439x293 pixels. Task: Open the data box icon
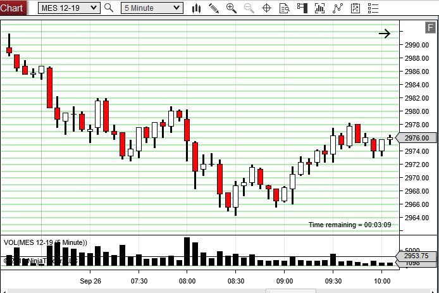[285, 8]
